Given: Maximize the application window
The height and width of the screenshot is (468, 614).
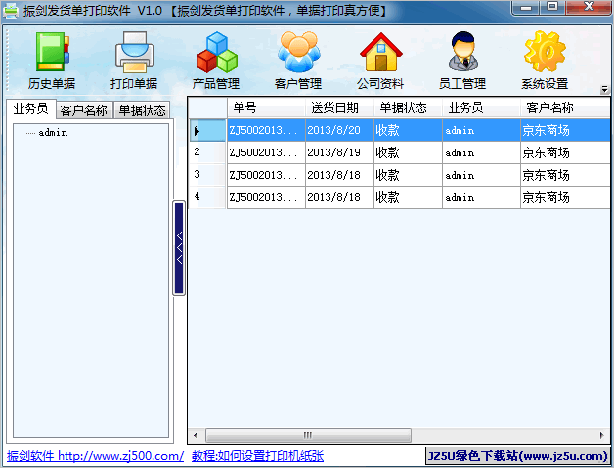Looking at the screenshot, I should pos(552,7).
